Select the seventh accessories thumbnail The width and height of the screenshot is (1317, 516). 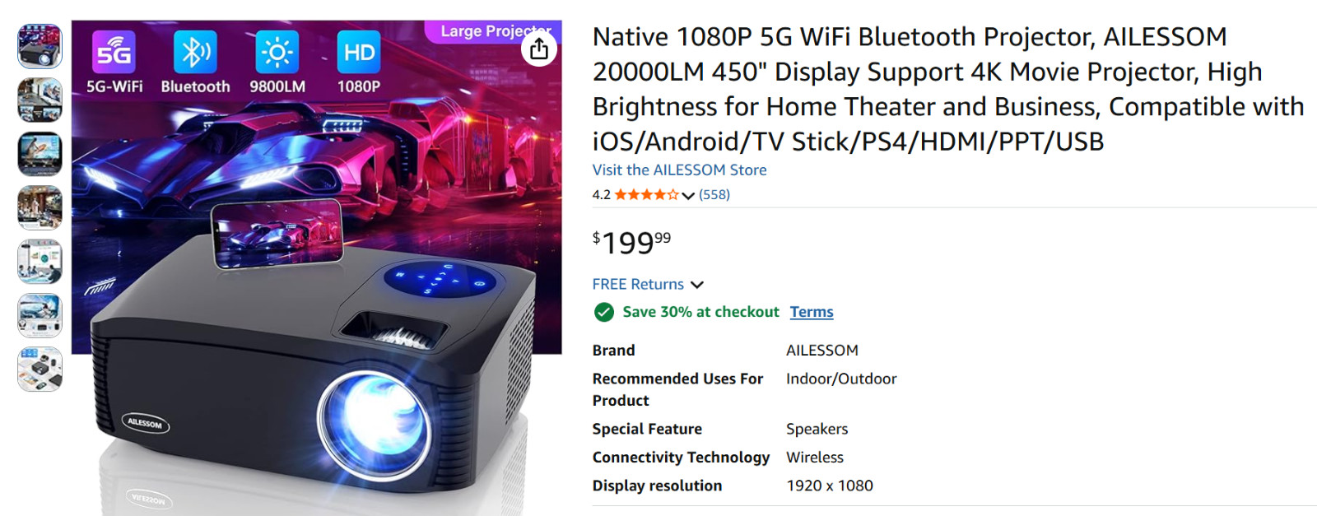coord(40,369)
